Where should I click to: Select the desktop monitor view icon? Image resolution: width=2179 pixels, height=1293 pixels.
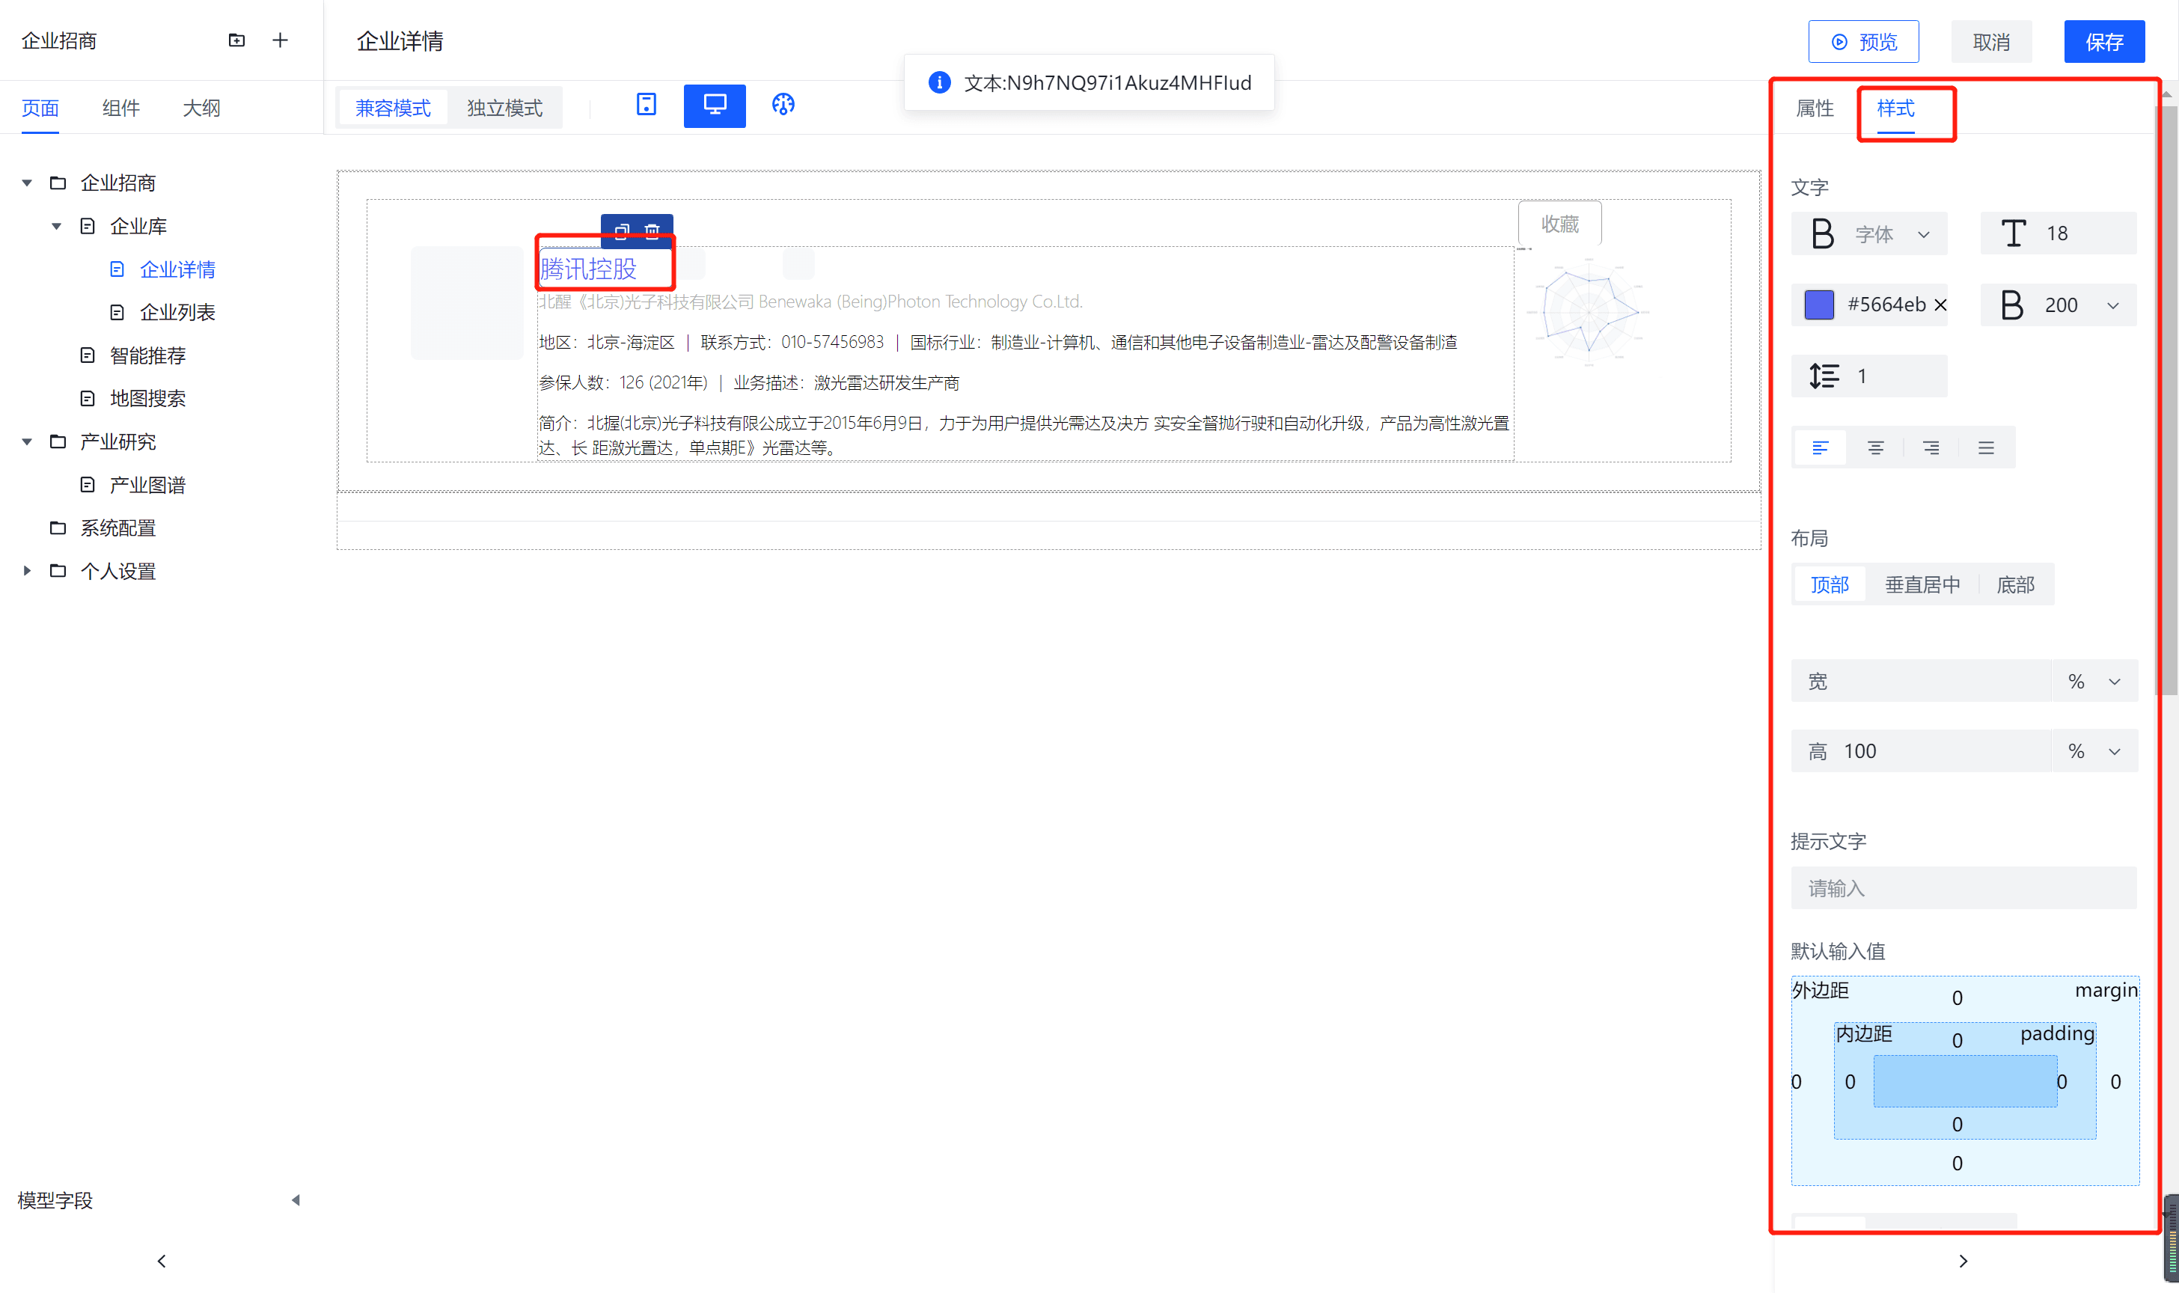(714, 106)
